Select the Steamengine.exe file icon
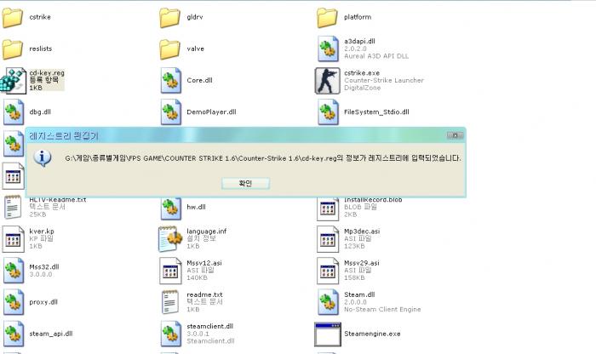Viewport: 596px width, 354px height. 328,334
